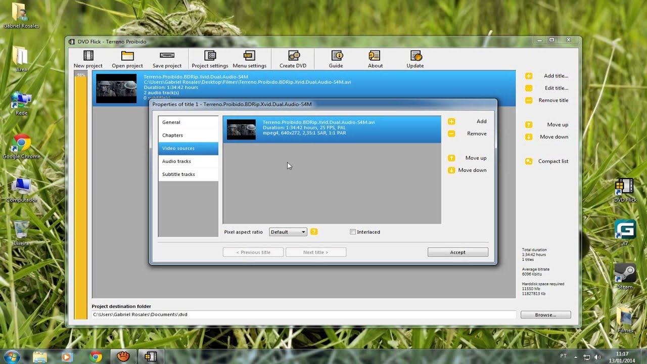Select the Terreno.Proibido avi source row text
647x364 pixels.
318,122
